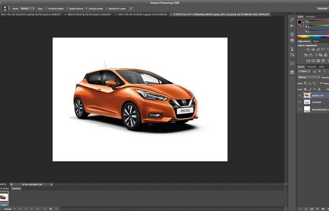Switch to the Swatches tab
This screenshot has width=329, height=211.
pyautogui.click(x=310, y=17)
